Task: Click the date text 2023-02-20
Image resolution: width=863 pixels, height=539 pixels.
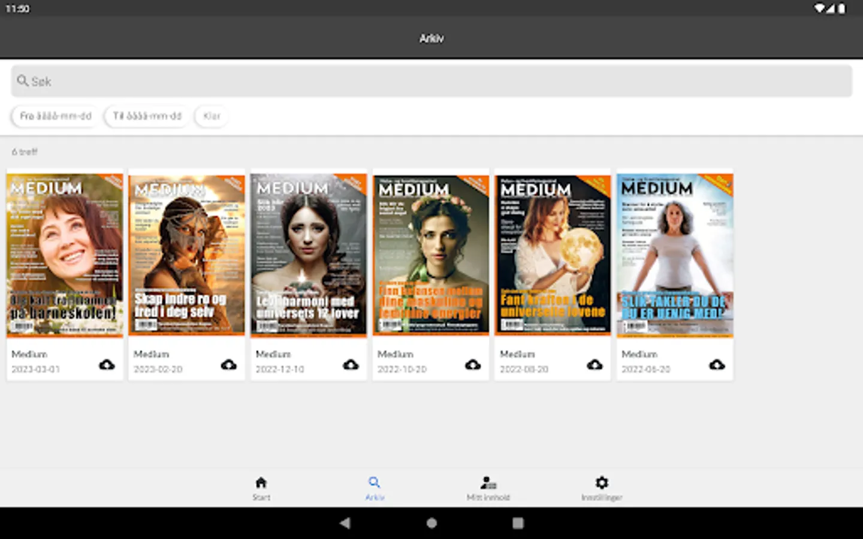Action: click(x=158, y=370)
